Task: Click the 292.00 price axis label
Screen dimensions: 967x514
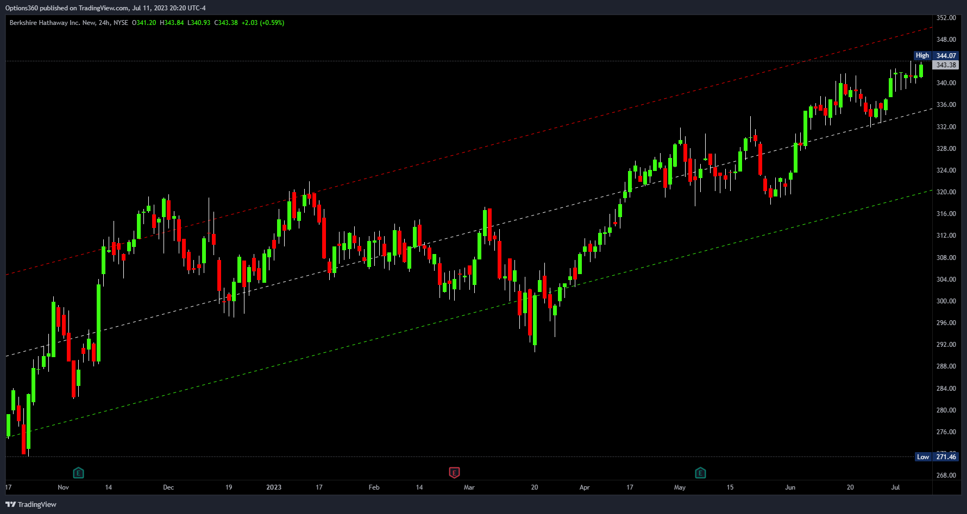Action: (x=946, y=344)
